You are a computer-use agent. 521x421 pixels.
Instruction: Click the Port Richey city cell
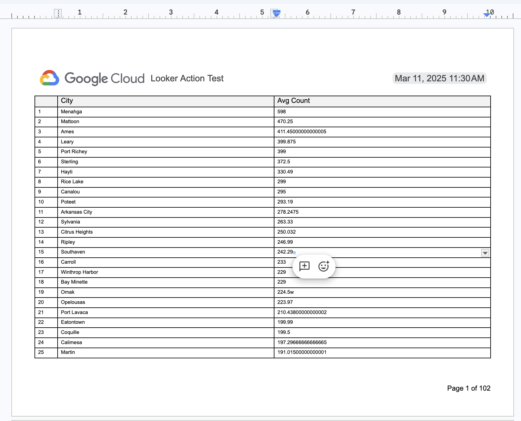[166, 152]
